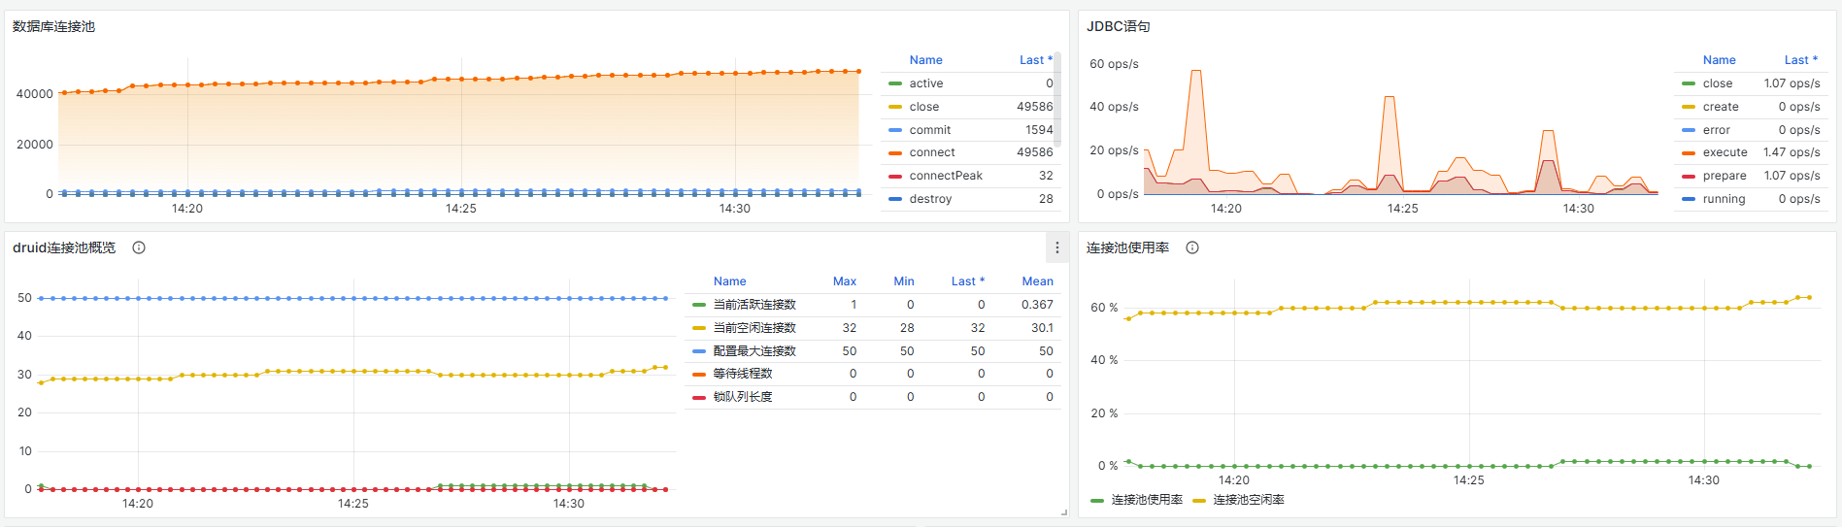The image size is (1842, 527).
Task: Click green color swatch of active series
Action: [895, 83]
